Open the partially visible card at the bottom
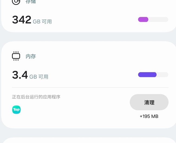The width and height of the screenshot is (176, 143). click(x=88, y=141)
